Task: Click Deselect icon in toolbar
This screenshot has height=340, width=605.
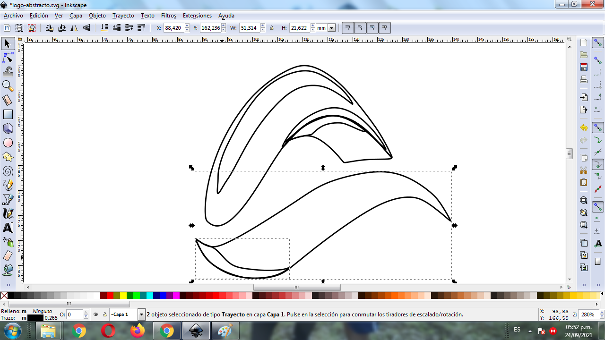Action: (32, 28)
